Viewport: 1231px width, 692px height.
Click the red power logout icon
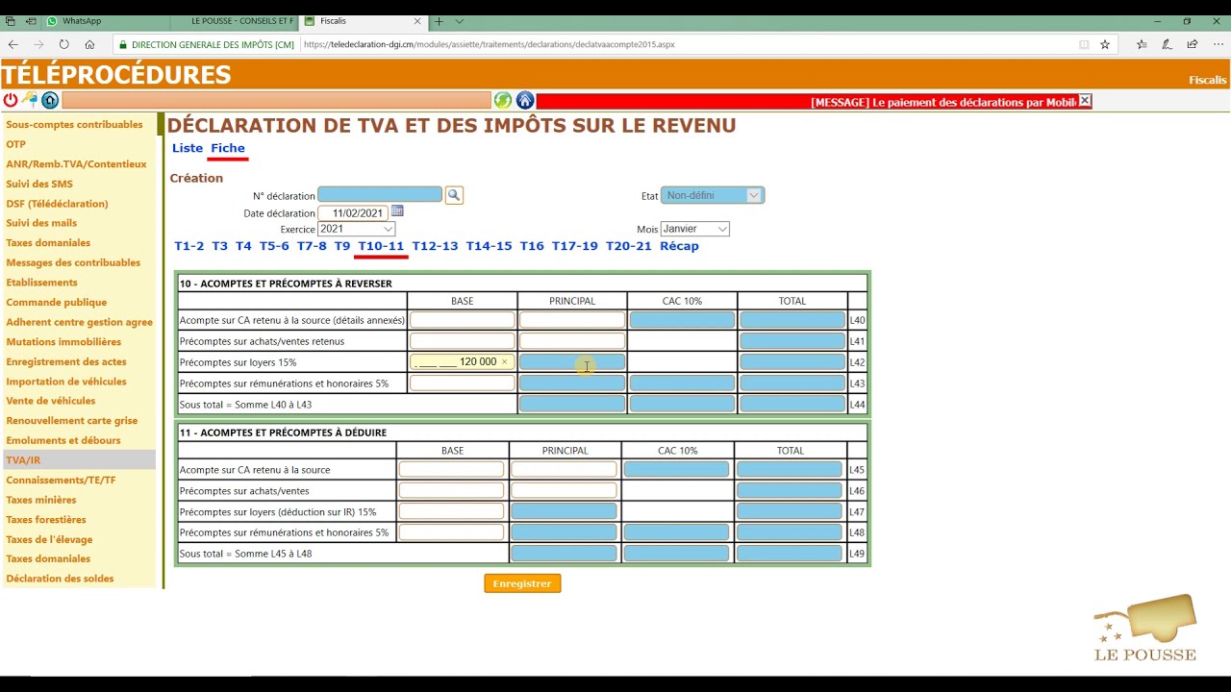(x=10, y=100)
